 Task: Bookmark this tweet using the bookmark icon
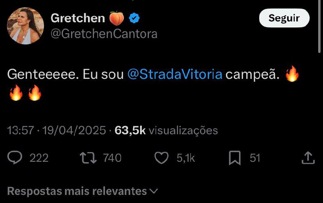pyautogui.click(x=235, y=158)
